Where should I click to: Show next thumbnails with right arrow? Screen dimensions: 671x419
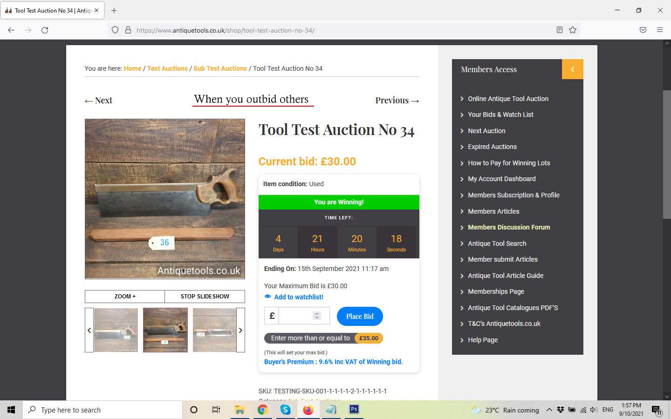[x=240, y=330]
